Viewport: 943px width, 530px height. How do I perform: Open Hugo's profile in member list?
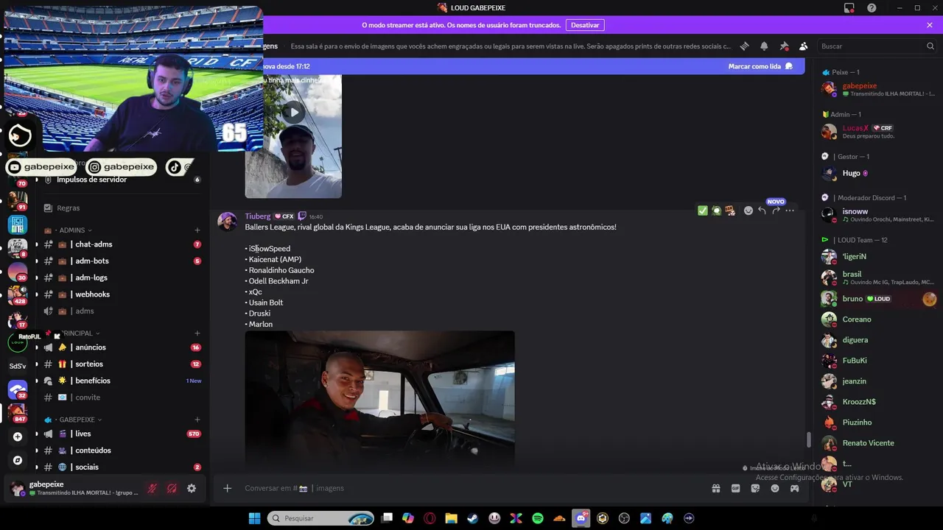coord(878,174)
